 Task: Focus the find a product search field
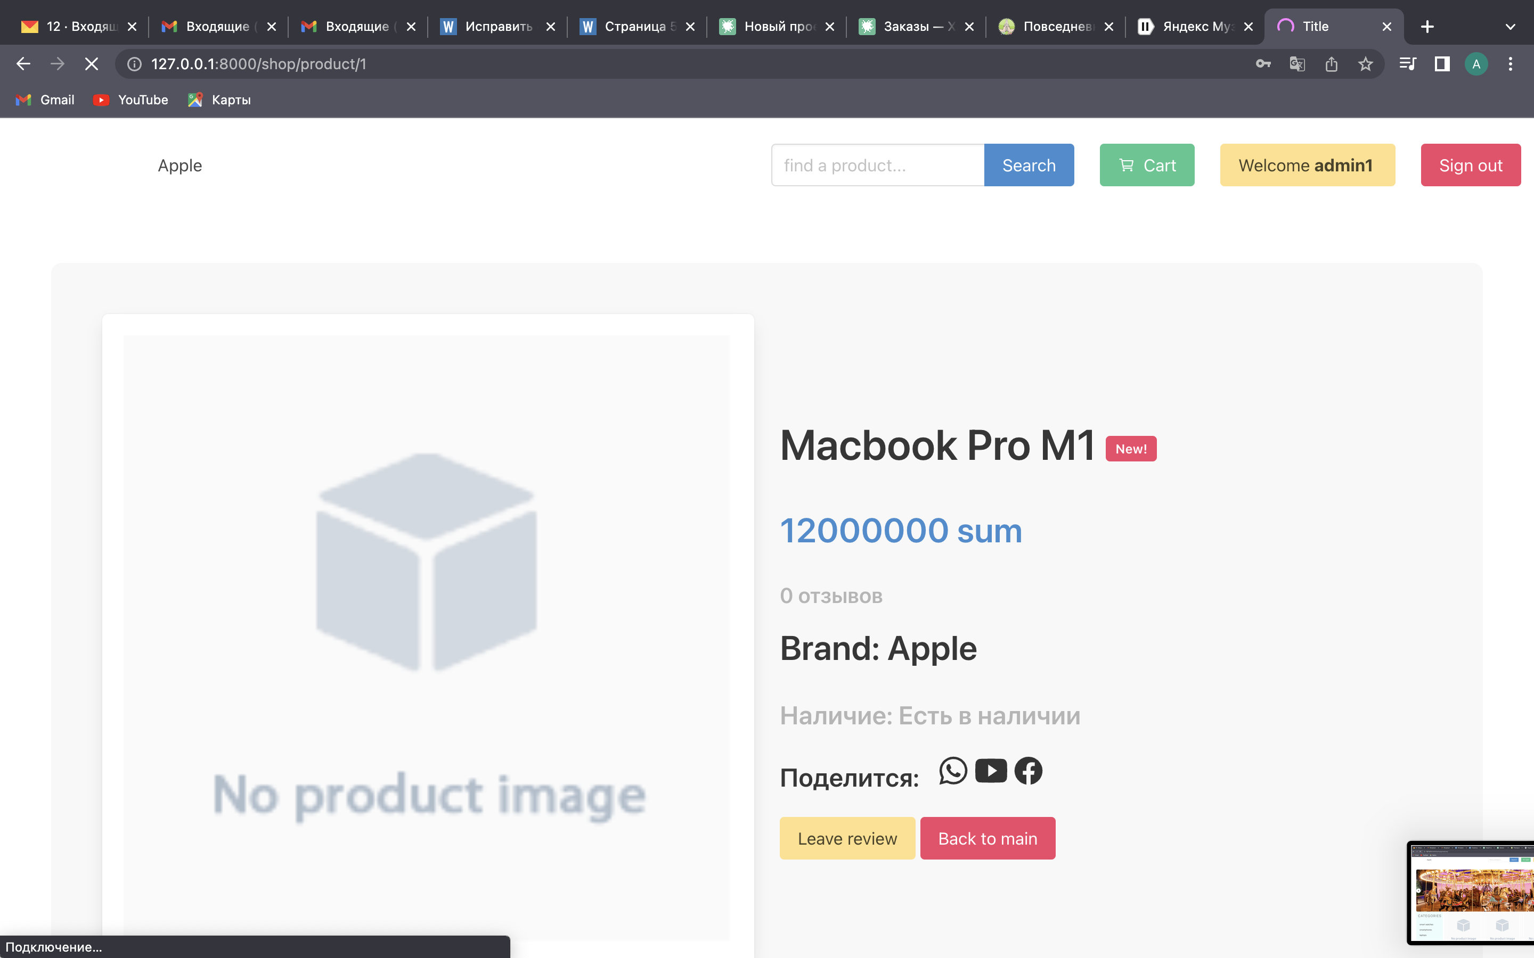coord(877,165)
